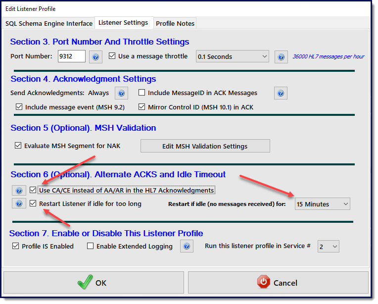Open help icon next to Port Number field

95,57
